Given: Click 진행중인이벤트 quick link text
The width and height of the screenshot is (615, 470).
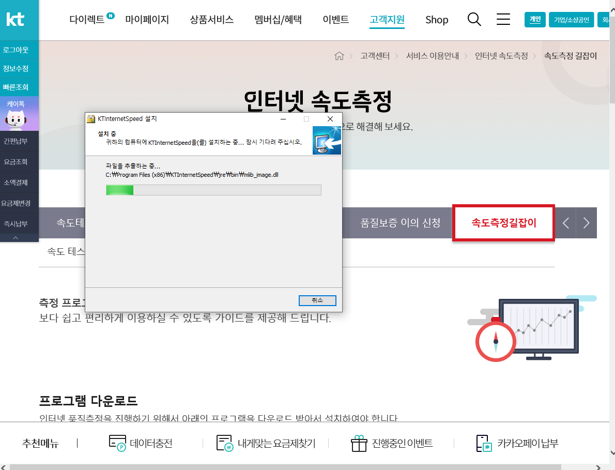Looking at the screenshot, I should (x=402, y=443).
